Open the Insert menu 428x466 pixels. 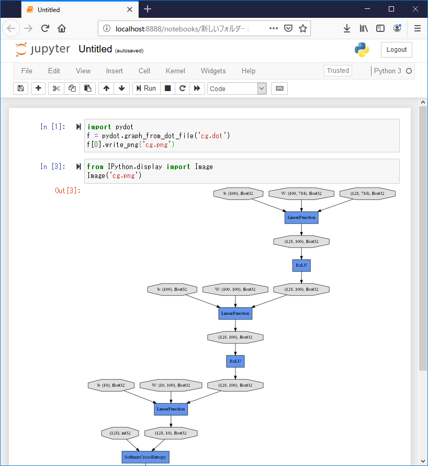point(115,71)
